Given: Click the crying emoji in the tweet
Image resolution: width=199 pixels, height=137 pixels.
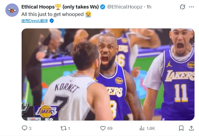Looking at the screenshot, I should point(88,14).
